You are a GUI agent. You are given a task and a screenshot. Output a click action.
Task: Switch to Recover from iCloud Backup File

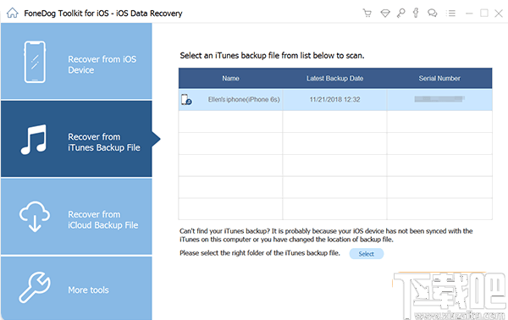tap(76, 217)
